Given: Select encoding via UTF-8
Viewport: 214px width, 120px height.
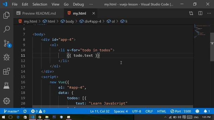Looking at the screenshot, I should 136,111.
